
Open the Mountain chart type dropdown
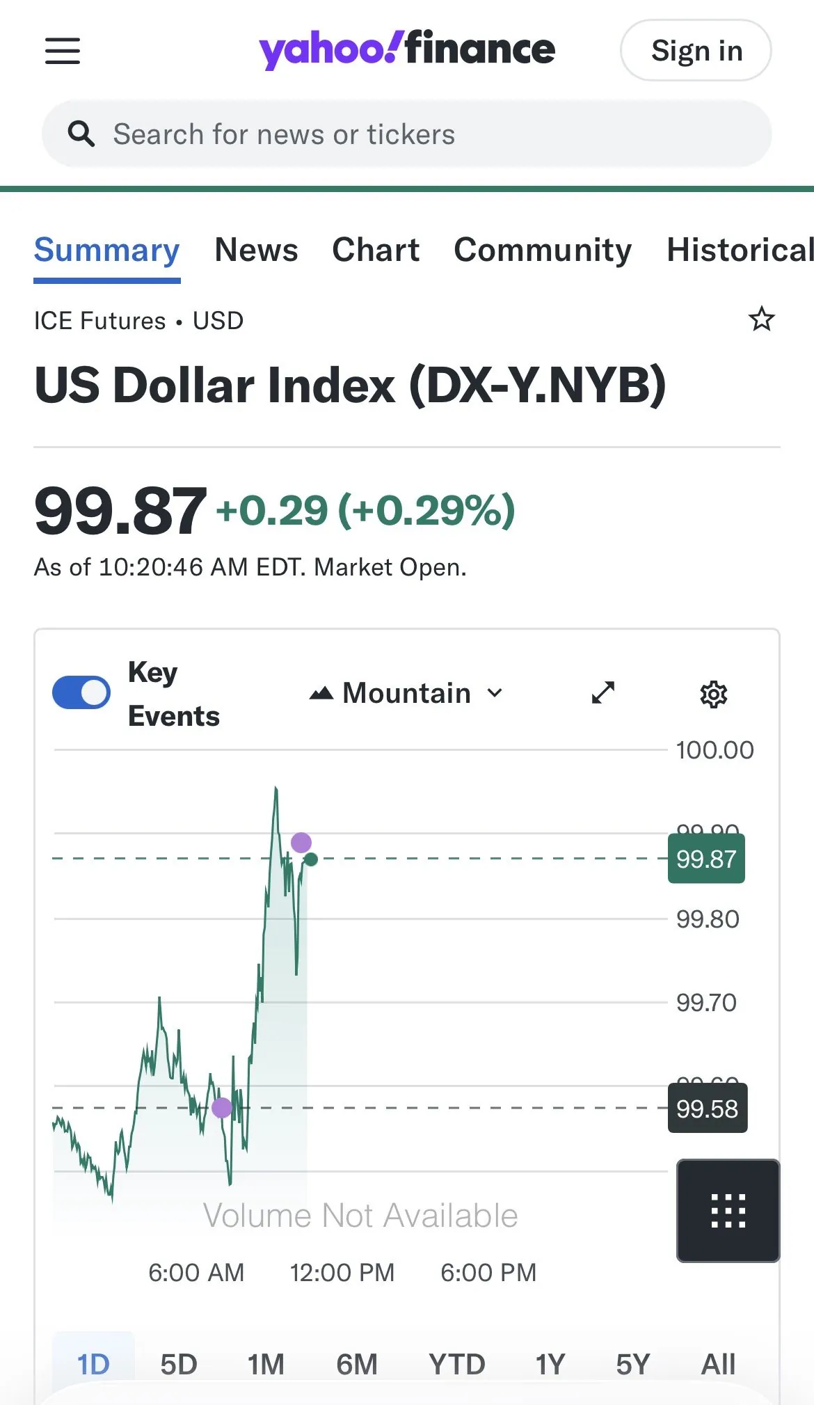pos(406,693)
